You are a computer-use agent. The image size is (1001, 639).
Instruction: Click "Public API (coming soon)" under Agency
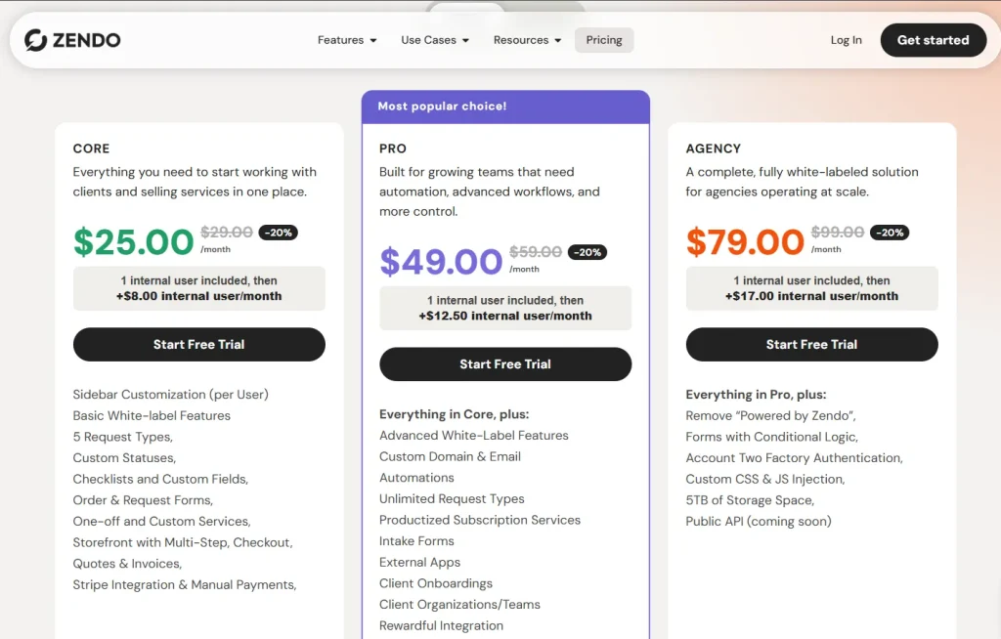point(759,521)
